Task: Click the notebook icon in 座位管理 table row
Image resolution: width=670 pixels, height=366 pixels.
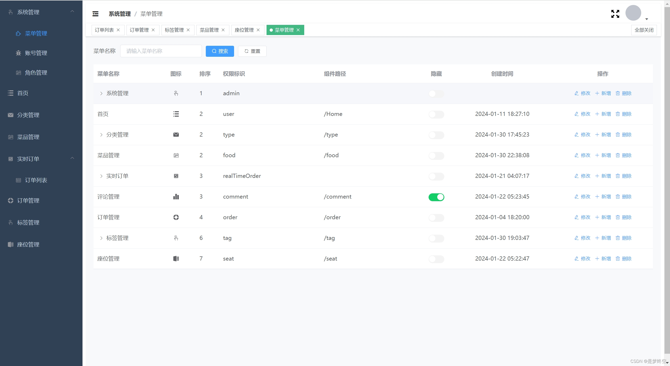Action: click(176, 259)
